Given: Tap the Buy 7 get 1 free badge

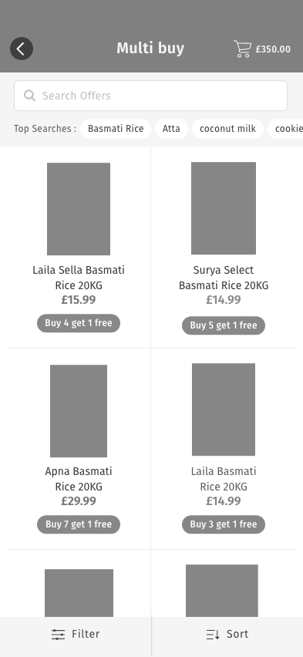Looking at the screenshot, I should click(79, 524).
